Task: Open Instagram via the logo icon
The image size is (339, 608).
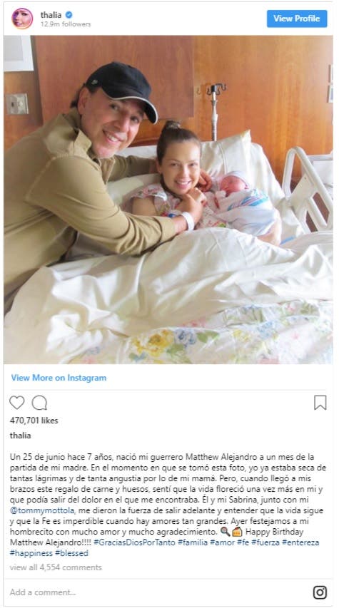Action: point(320,592)
